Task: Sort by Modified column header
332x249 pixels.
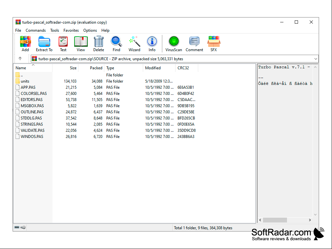Action: pyautogui.click(x=159, y=68)
